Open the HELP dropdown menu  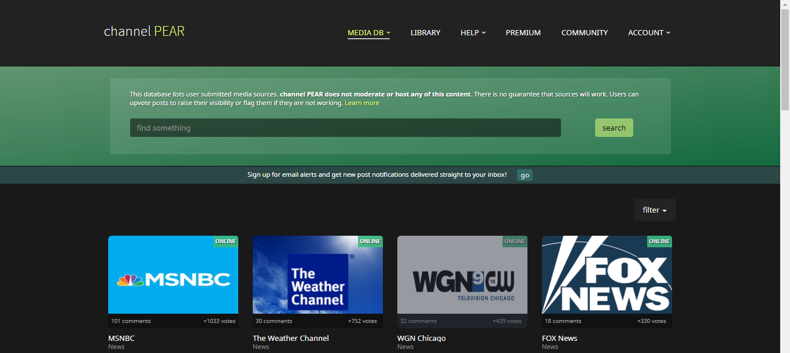coord(472,33)
